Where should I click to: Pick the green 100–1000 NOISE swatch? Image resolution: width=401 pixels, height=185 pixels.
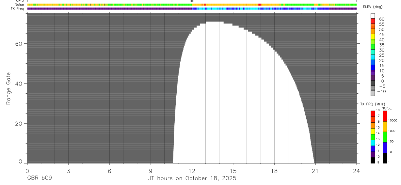click(385, 137)
